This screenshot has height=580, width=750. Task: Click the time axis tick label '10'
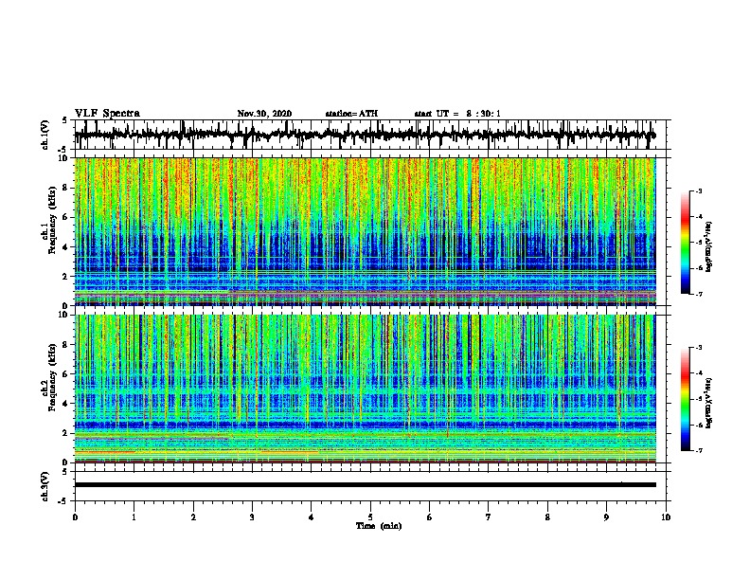click(x=666, y=517)
